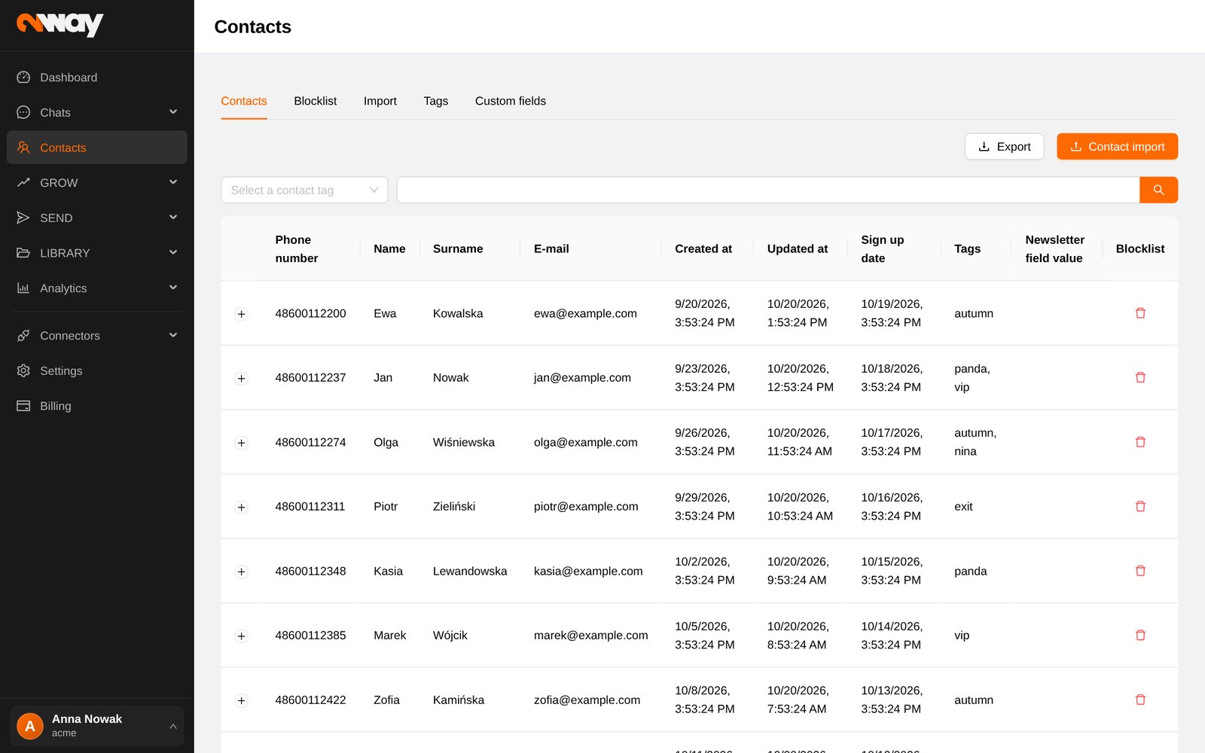
Task: Switch to the Blocklist tab
Action: pos(315,101)
